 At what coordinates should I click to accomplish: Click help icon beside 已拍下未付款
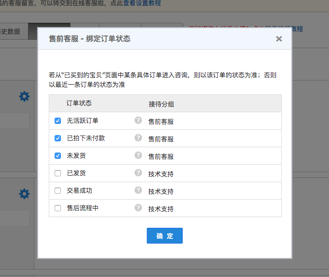coord(138,138)
